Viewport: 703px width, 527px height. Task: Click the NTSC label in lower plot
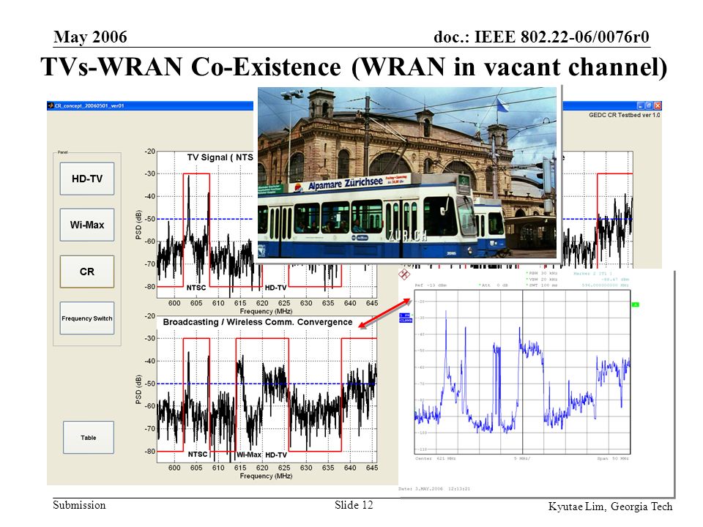[x=198, y=455]
